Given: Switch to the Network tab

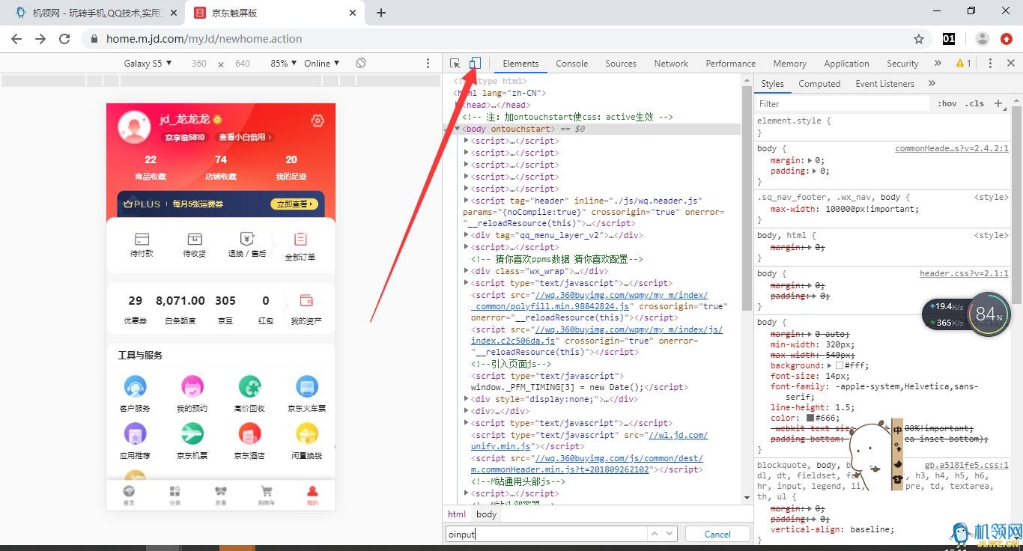Looking at the screenshot, I should tap(671, 64).
